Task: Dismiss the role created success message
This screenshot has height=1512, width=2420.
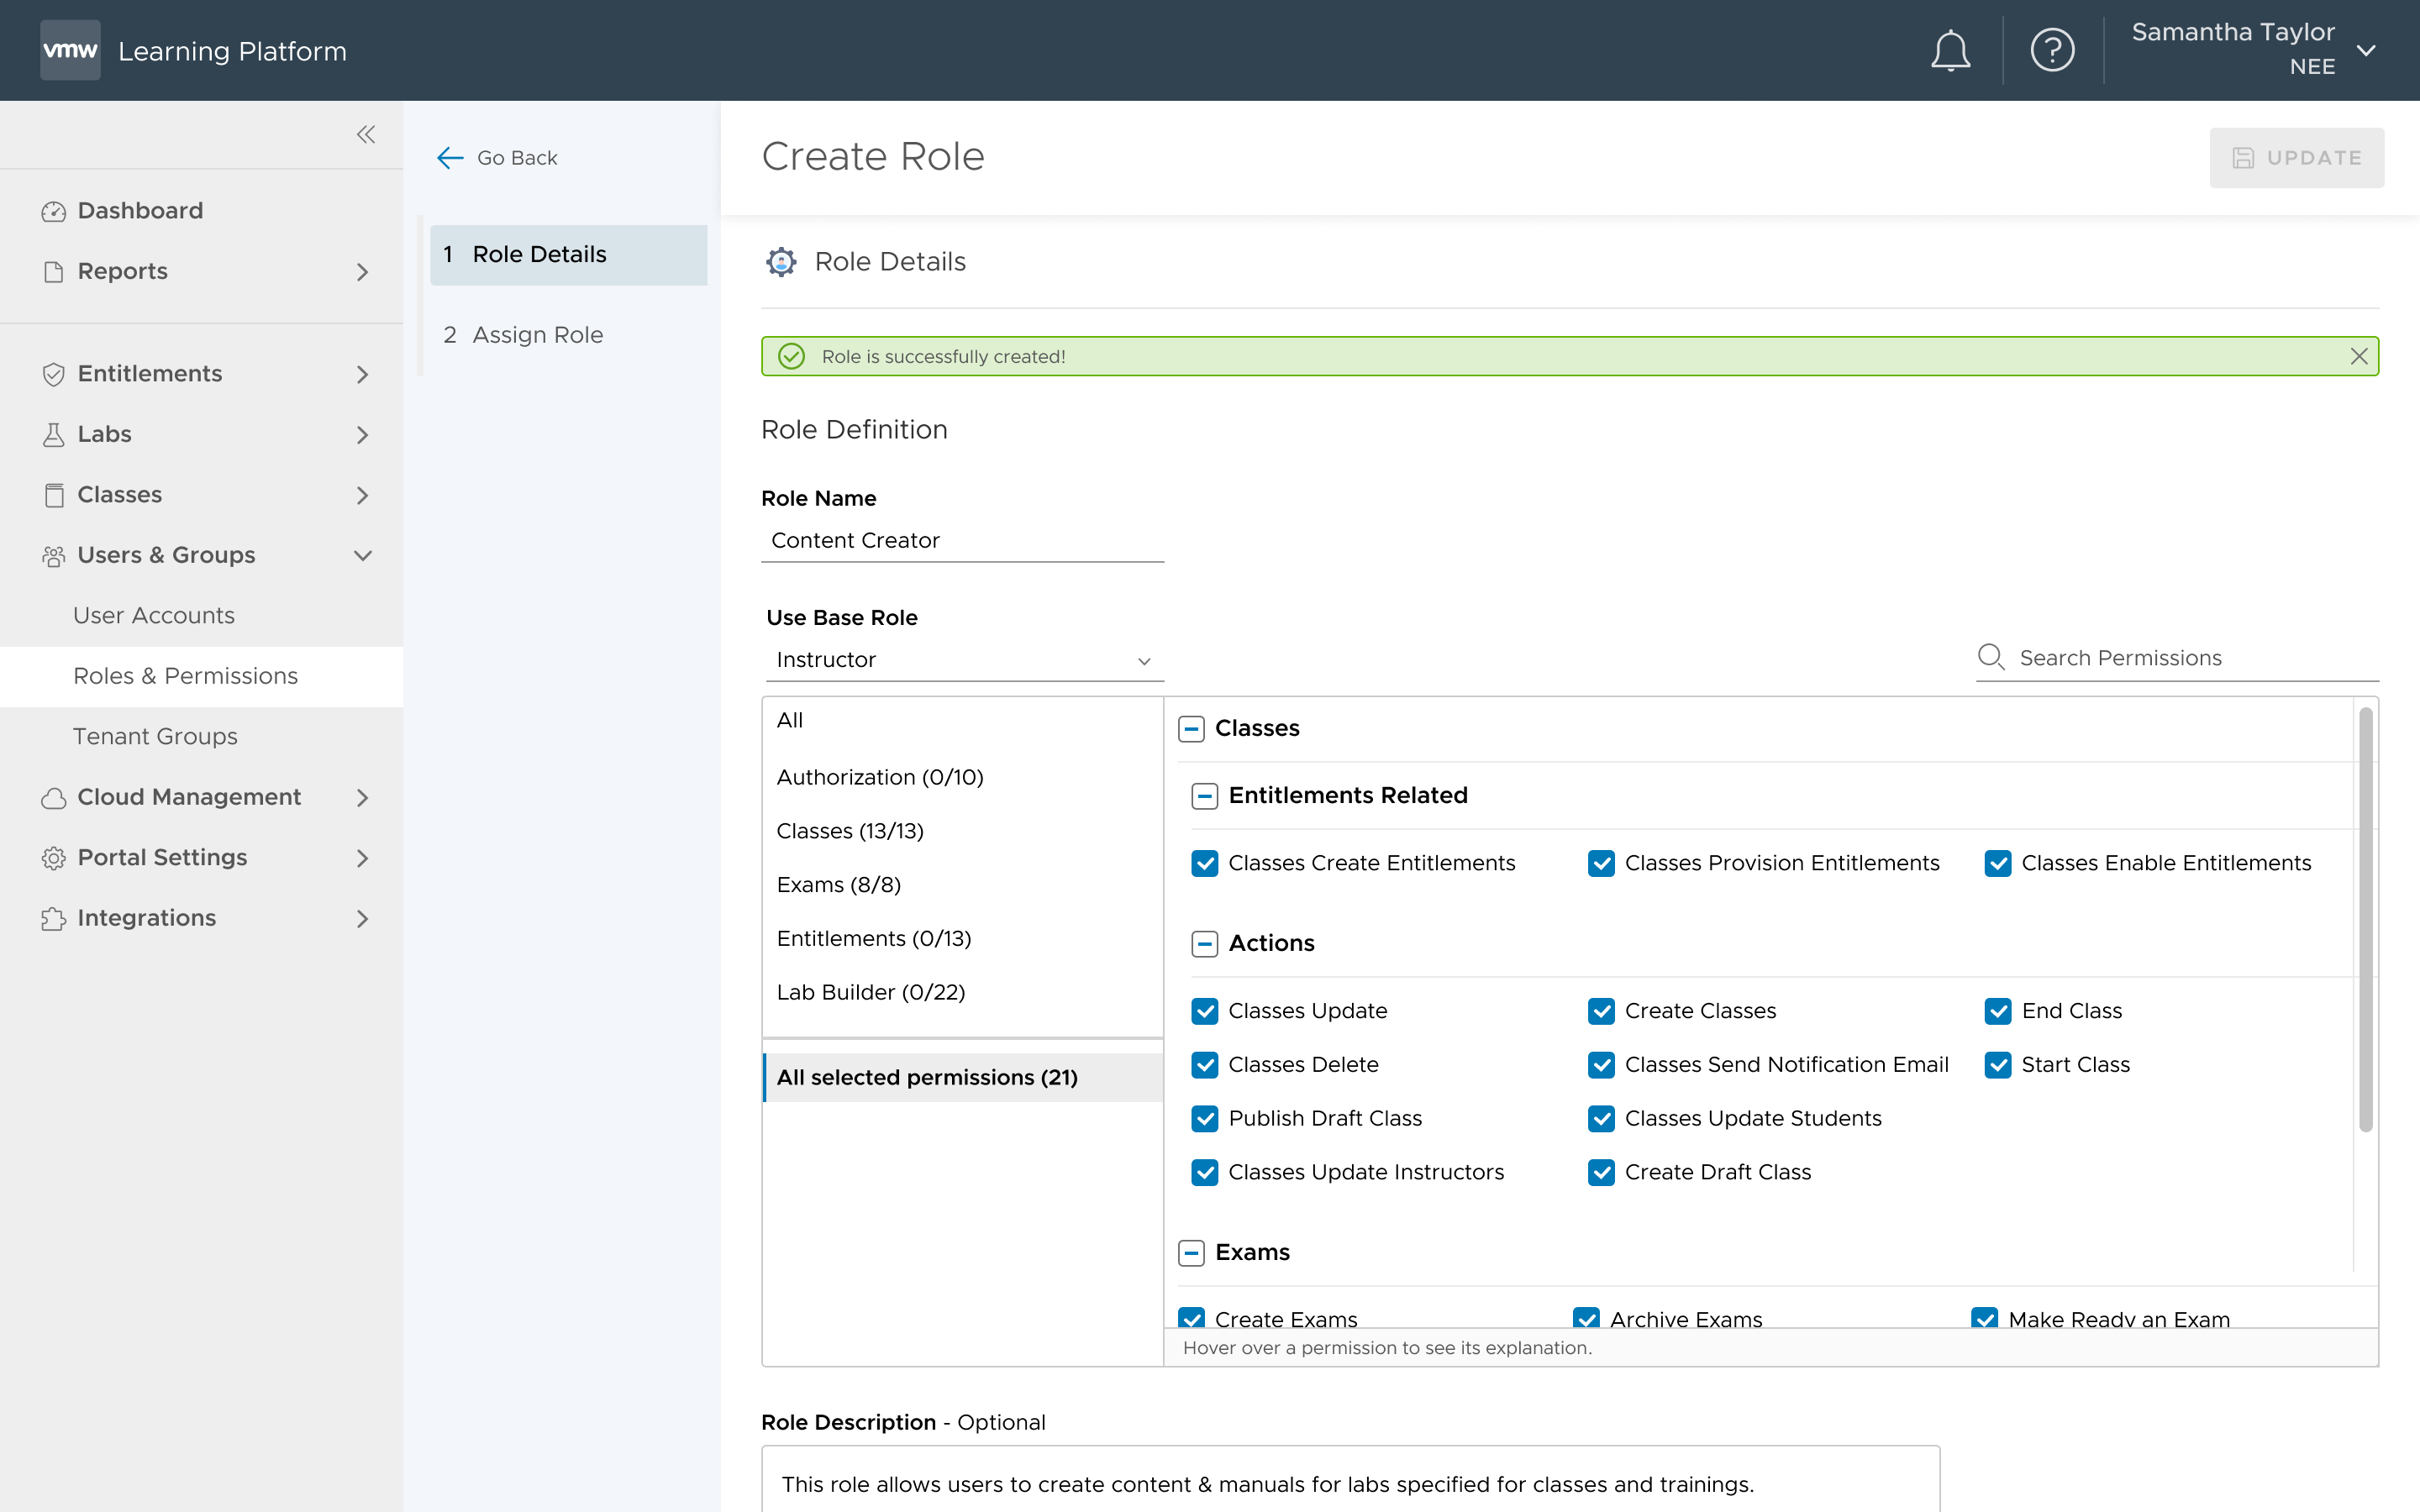Action: pos(2359,356)
